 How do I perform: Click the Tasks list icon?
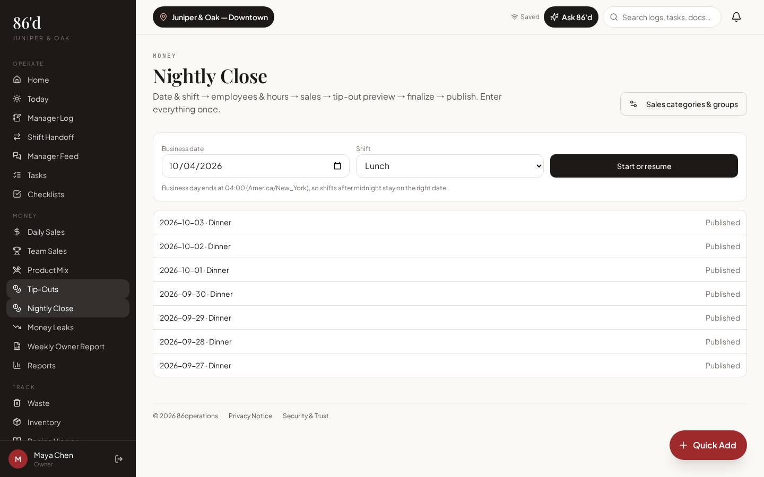pyautogui.click(x=17, y=175)
